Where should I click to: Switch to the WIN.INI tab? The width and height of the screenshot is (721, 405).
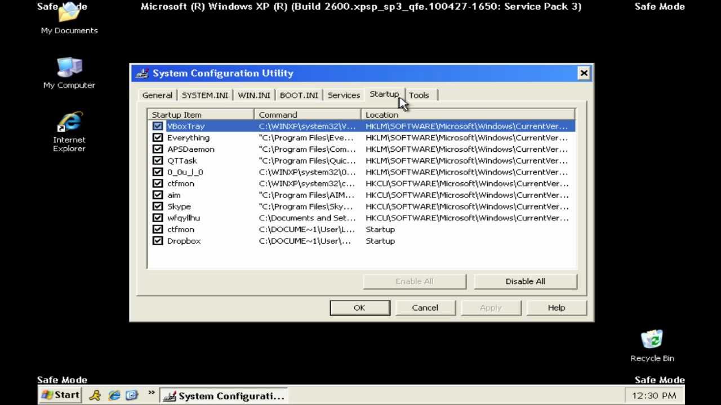click(254, 95)
